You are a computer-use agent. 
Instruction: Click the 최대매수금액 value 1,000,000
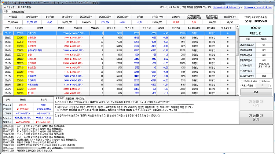tap(212, 22)
